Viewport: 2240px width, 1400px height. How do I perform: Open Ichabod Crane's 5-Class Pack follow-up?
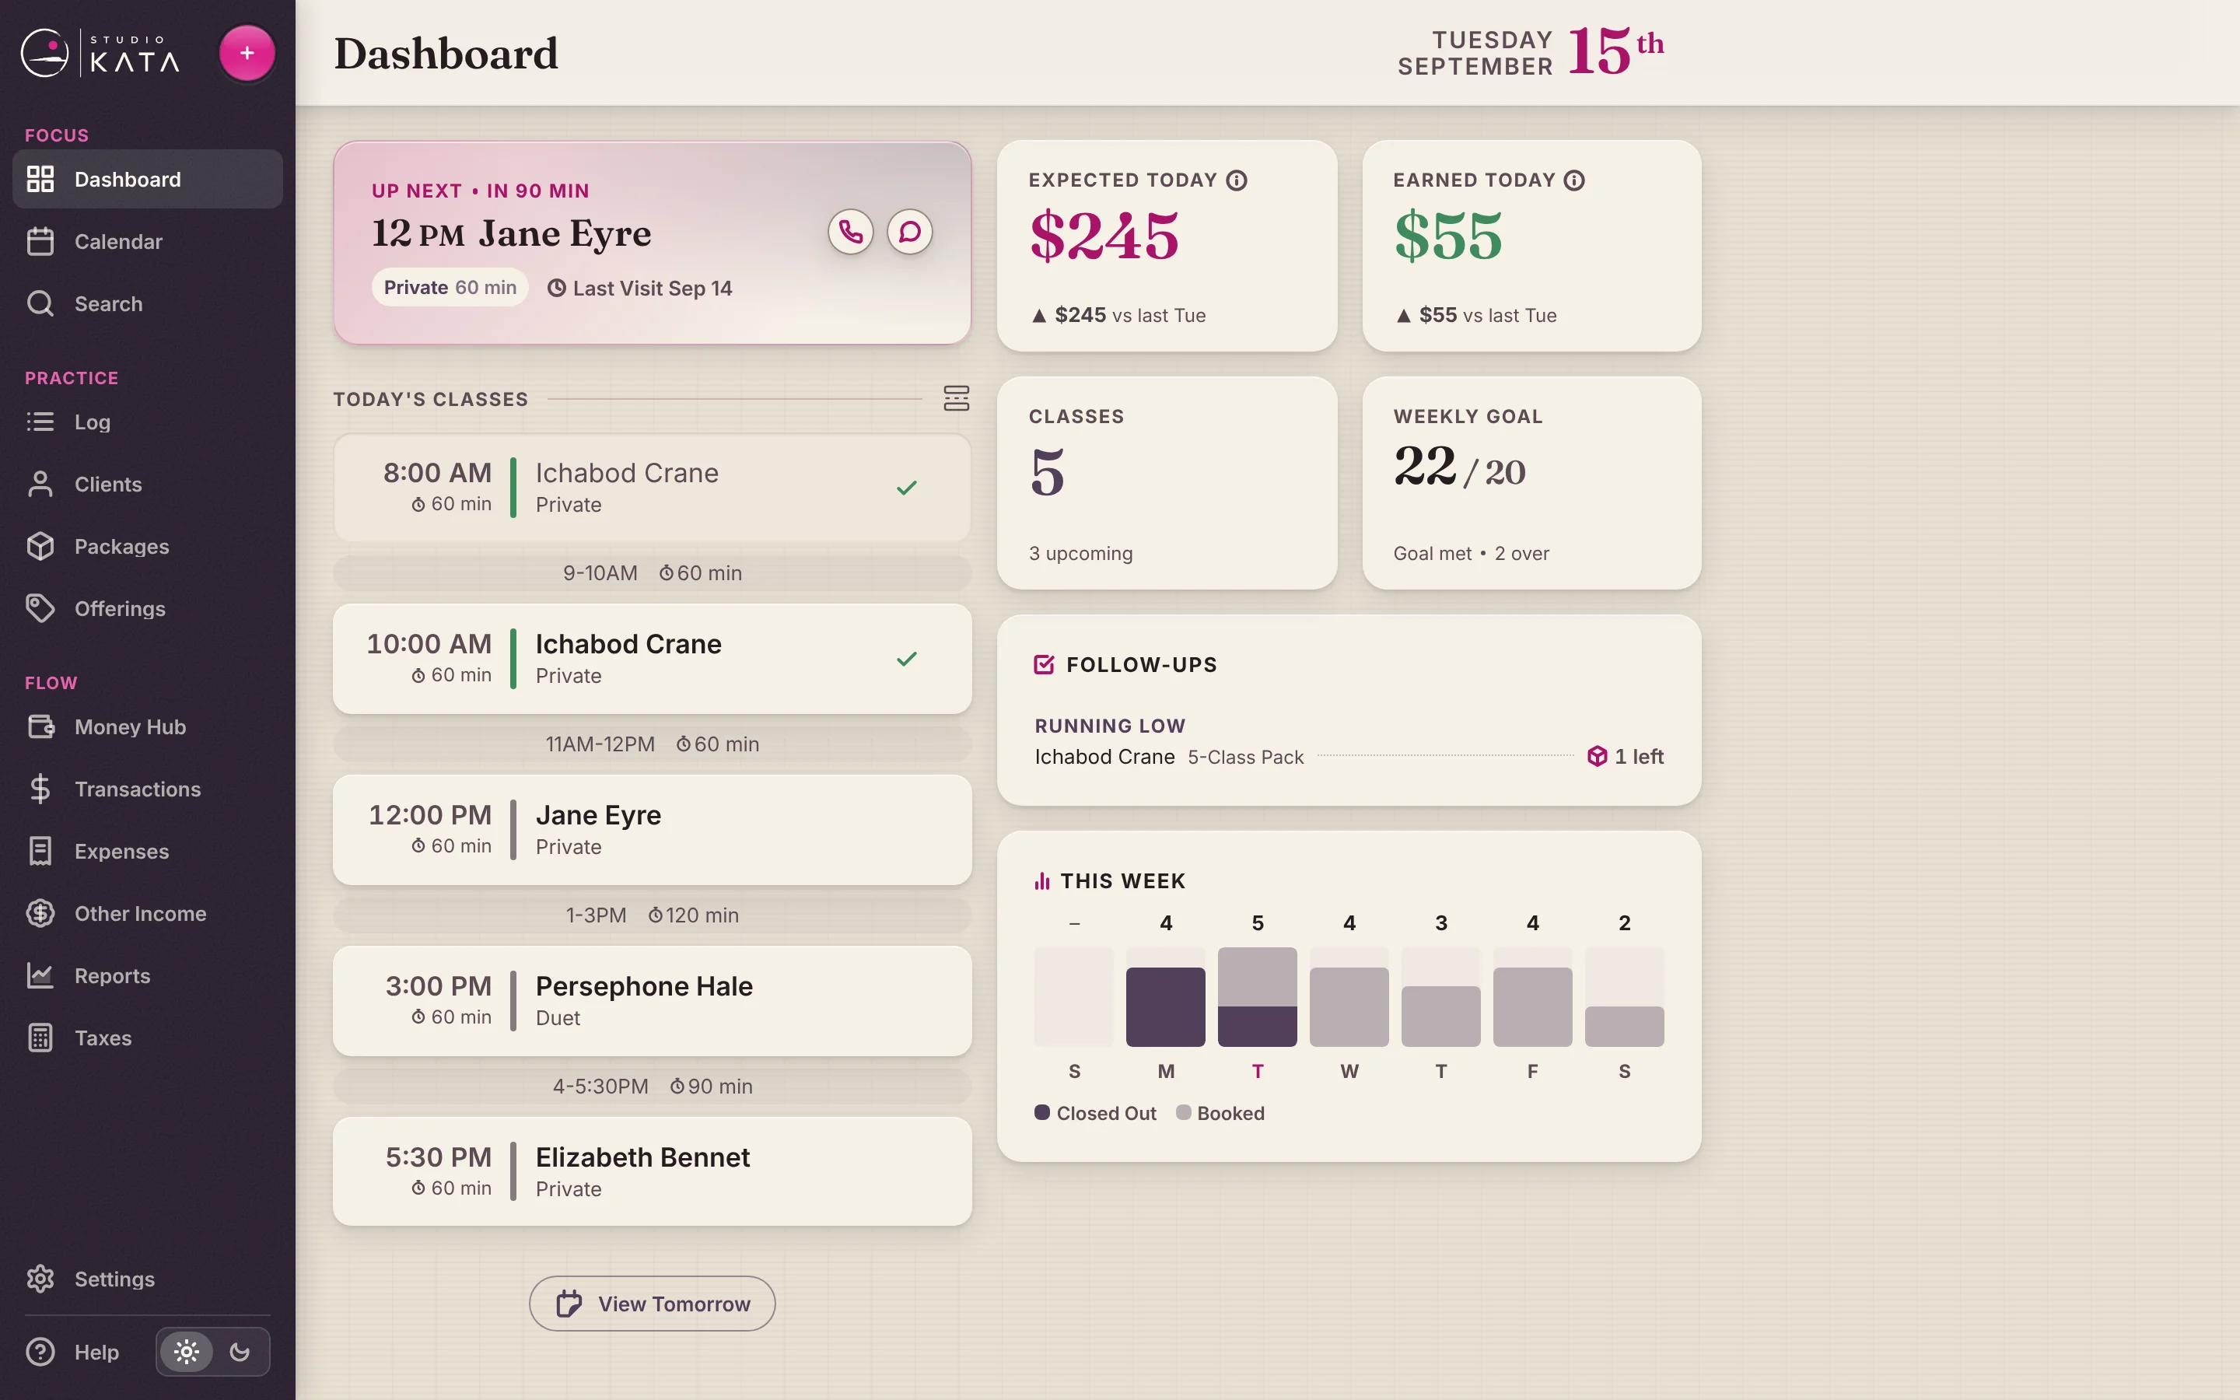(x=1349, y=757)
